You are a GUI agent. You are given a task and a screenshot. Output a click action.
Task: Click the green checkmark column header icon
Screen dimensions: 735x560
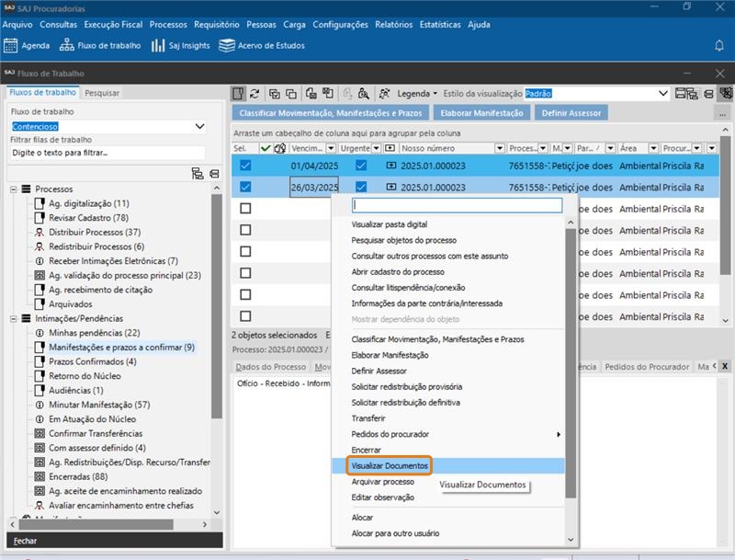click(266, 148)
